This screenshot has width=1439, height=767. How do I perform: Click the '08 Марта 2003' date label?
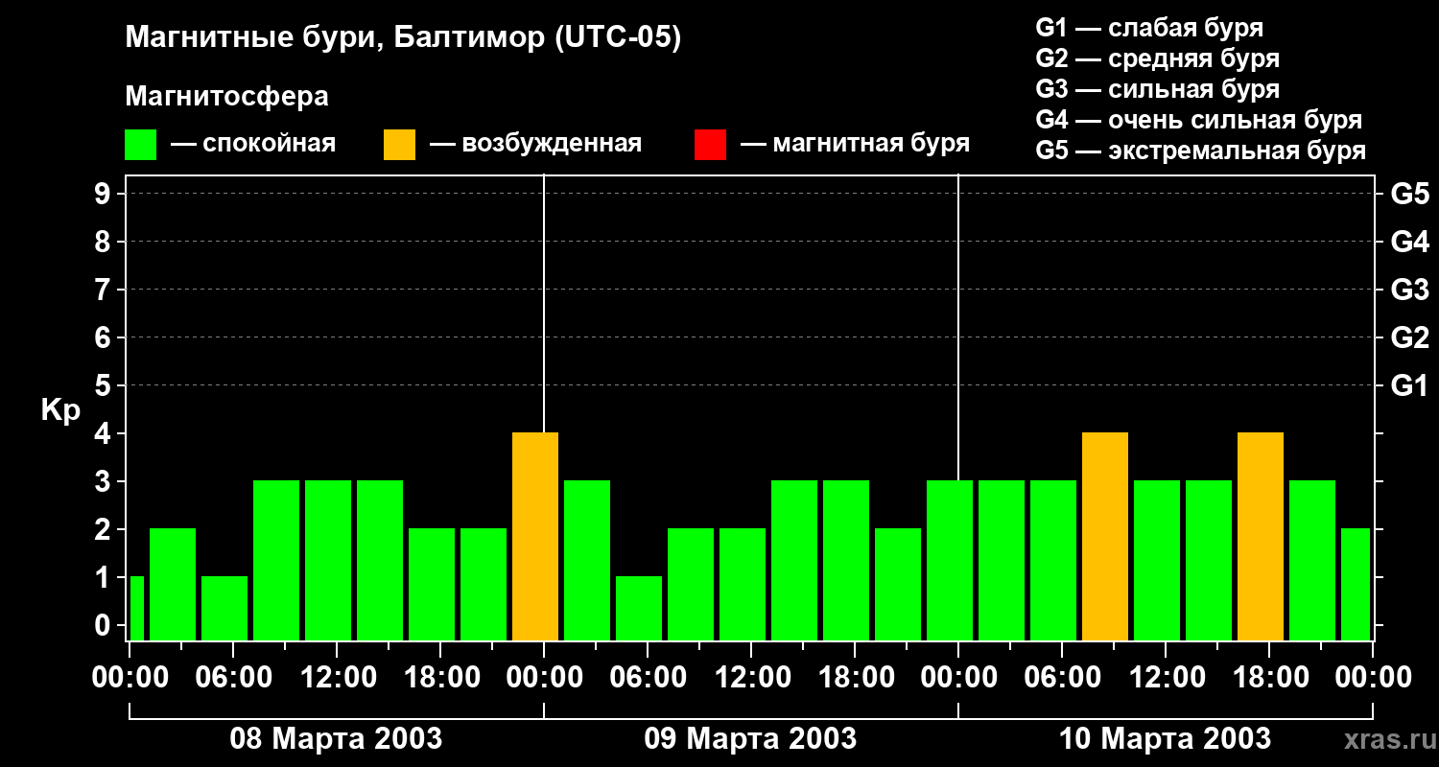pyautogui.click(x=336, y=739)
